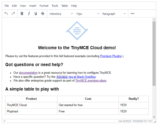Image resolution: width=158 pixels, height=124 pixels.
Task: Click the A simple table to play with heading
Action: [x=32, y=89]
